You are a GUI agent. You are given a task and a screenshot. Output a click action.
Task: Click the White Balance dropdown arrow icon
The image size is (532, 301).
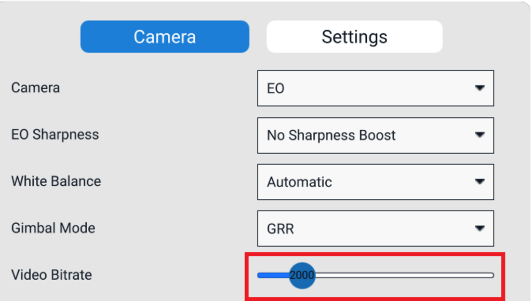tap(480, 182)
